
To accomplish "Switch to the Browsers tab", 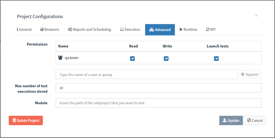I will pos(50,29).
